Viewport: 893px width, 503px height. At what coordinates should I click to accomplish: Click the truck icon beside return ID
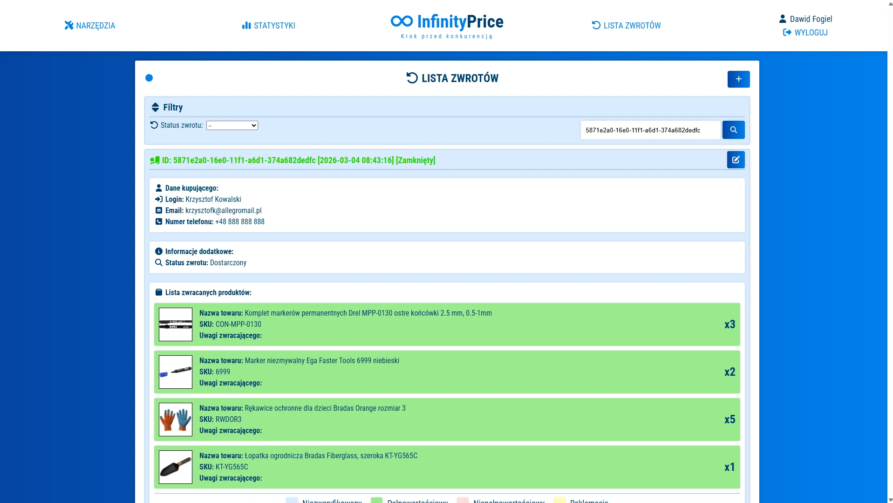[x=155, y=160]
